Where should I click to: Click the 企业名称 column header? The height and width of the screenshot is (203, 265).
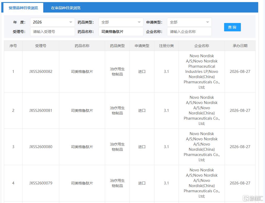pos(202,46)
